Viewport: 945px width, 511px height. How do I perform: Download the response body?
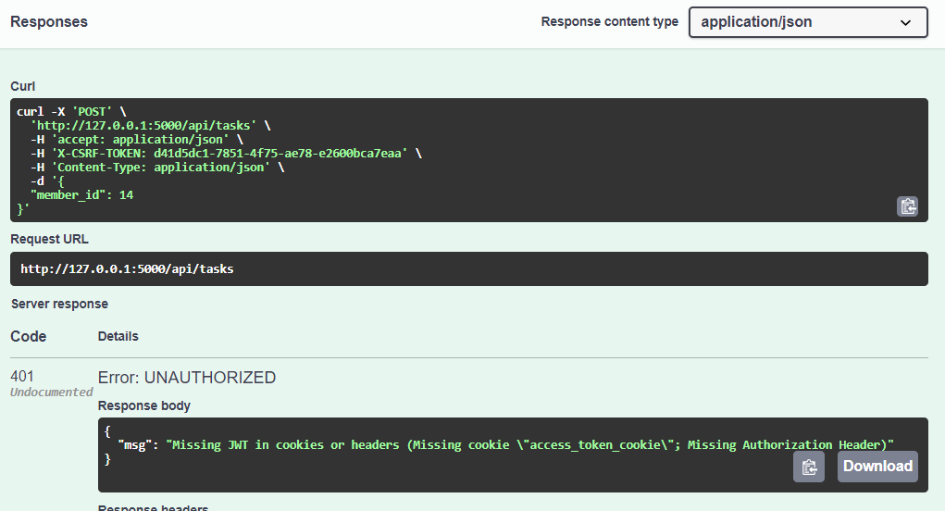point(877,467)
